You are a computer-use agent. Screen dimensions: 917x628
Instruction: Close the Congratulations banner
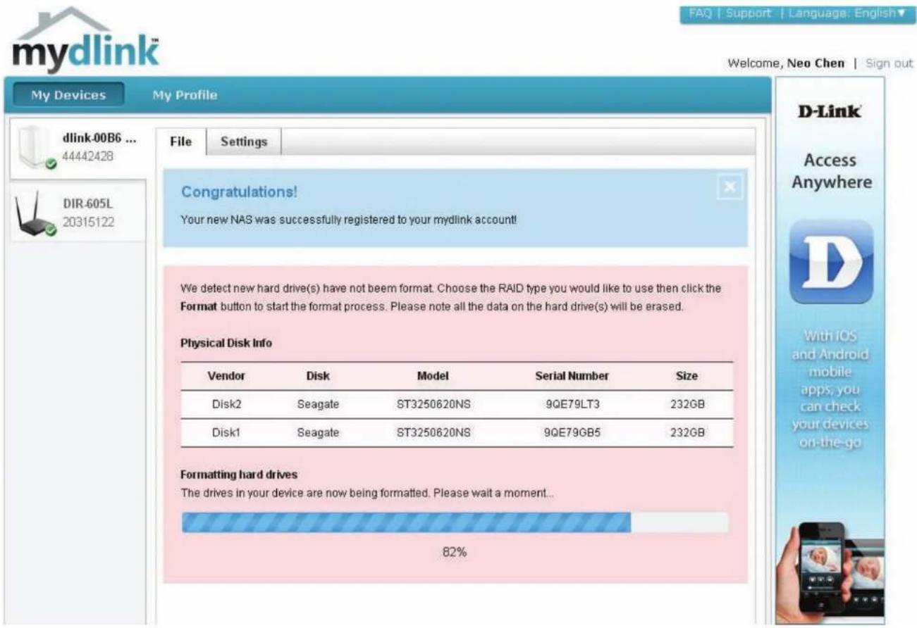click(x=730, y=187)
